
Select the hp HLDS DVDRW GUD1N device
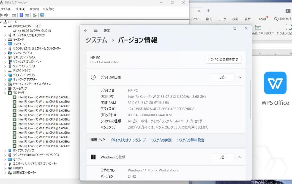tap(34, 31)
